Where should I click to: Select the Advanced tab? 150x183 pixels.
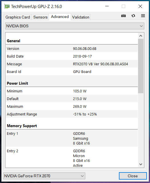(60, 17)
